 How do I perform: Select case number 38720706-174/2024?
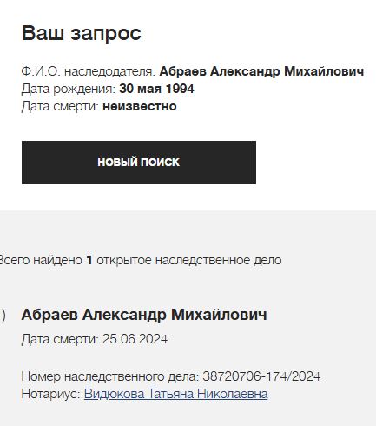tap(261, 376)
